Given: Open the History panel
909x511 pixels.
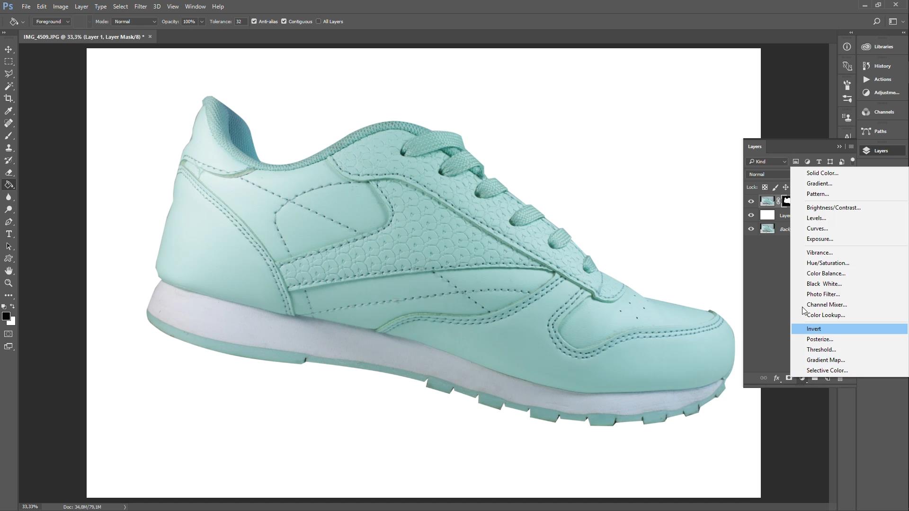Looking at the screenshot, I should point(879,66).
